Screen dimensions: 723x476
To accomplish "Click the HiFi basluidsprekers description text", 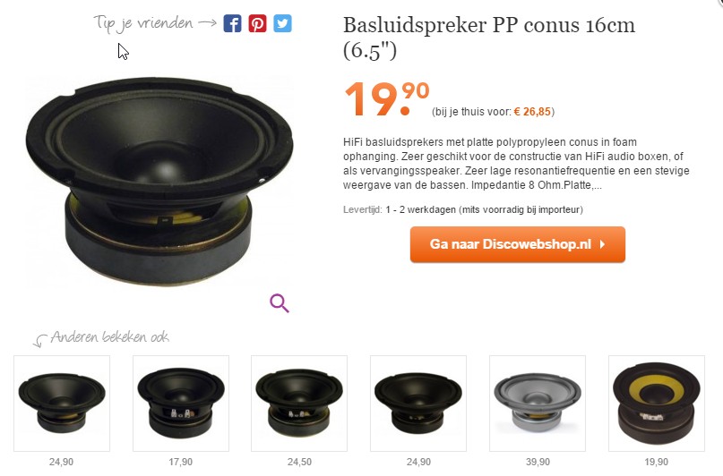I will point(516,164).
